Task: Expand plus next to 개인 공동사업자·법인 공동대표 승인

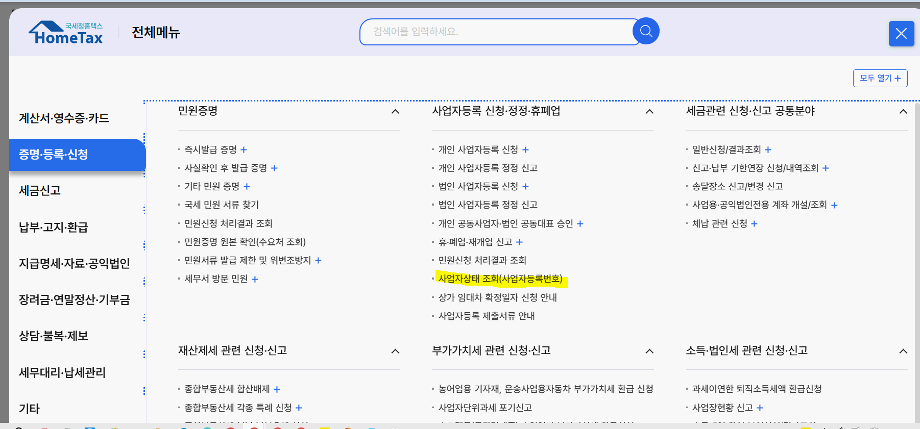Action: tap(580, 223)
